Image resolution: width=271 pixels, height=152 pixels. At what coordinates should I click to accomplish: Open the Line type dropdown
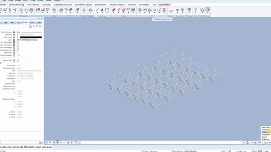coord(29,35)
